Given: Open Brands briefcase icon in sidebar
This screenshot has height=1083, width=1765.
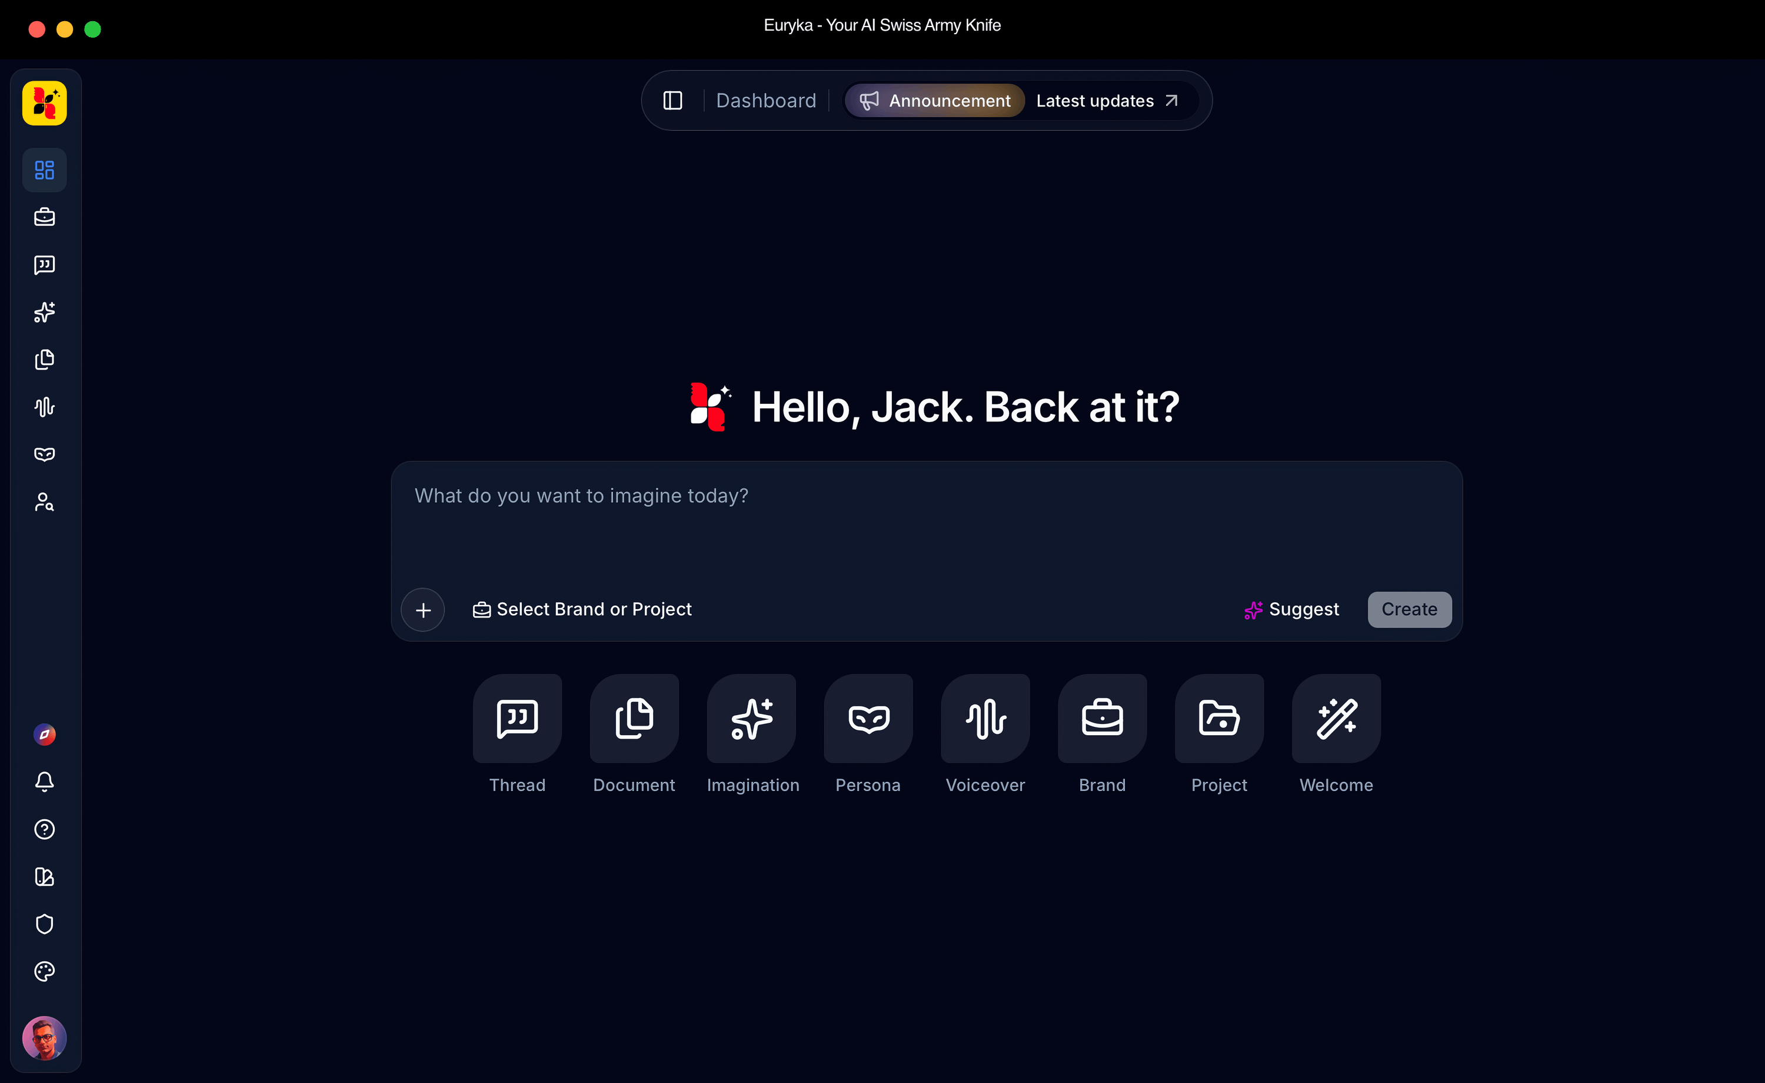Looking at the screenshot, I should click(44, 217).
